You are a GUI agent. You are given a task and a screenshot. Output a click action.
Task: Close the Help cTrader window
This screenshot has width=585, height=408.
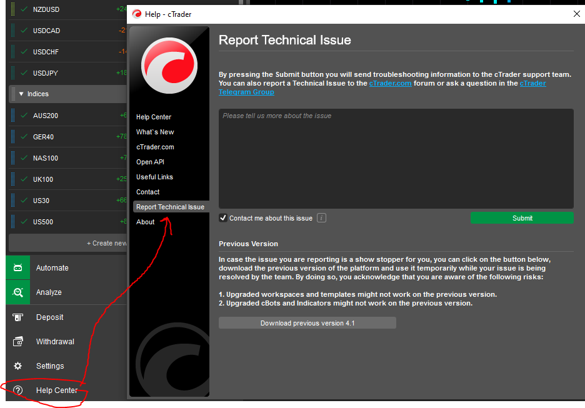(576, 14)
